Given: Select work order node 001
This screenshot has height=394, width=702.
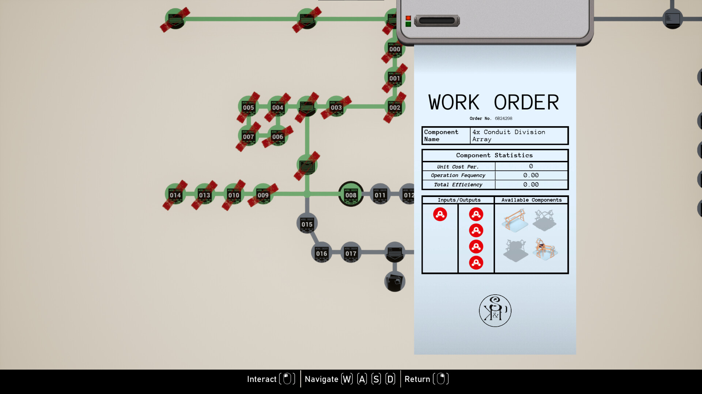Looking at the screenshot, I should tap(395, 78).
